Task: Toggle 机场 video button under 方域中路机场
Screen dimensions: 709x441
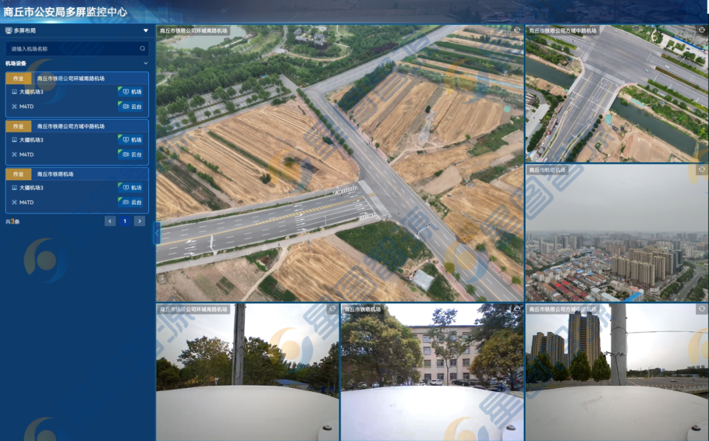Action: pos(131,140)
